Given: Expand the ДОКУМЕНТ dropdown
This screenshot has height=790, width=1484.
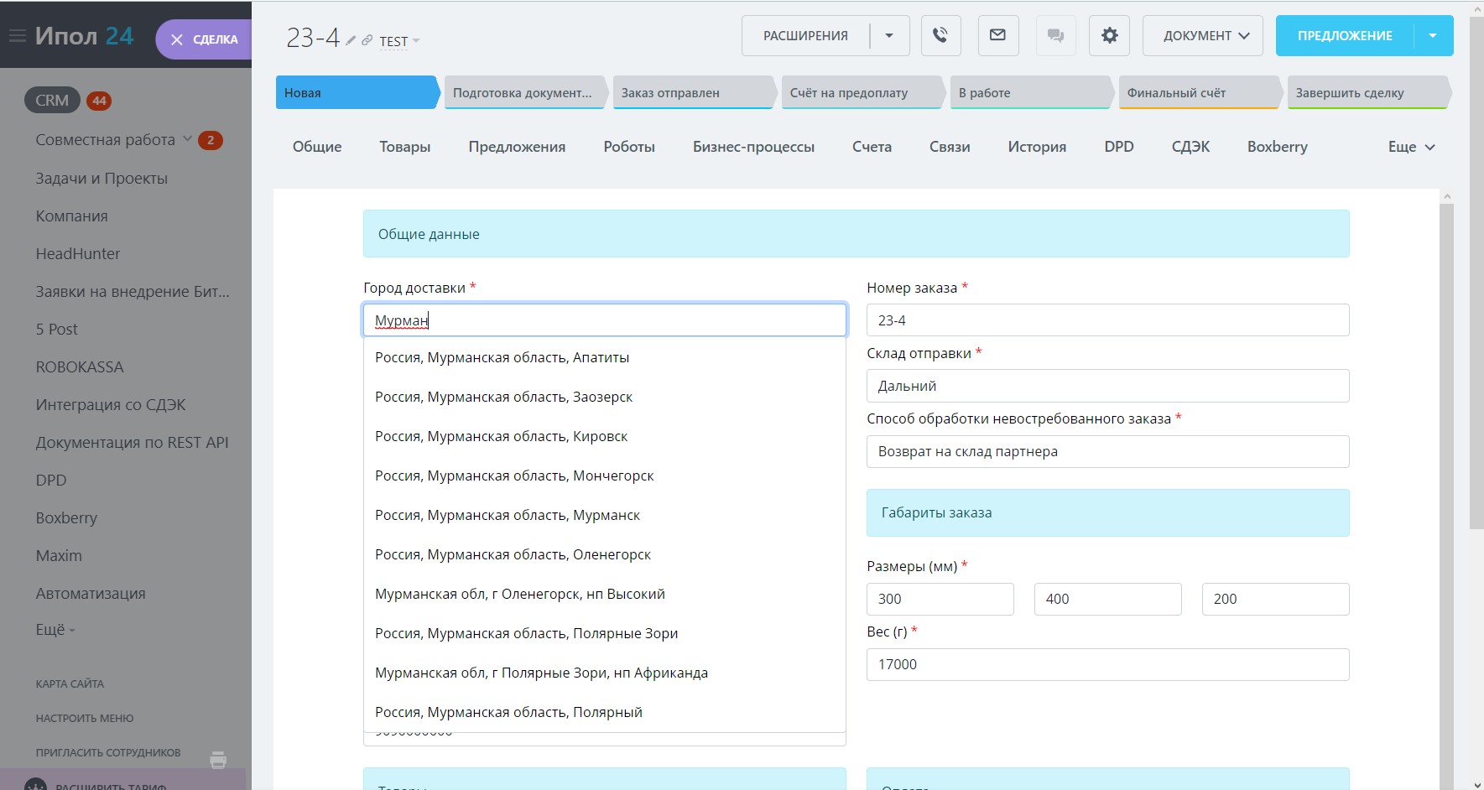Looking at the screenshot, I should pyautogui.click(x=1202, y=36).
